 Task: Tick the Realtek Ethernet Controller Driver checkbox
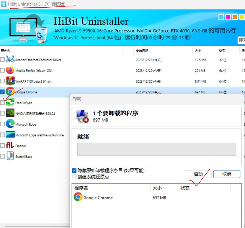(2, 60)
